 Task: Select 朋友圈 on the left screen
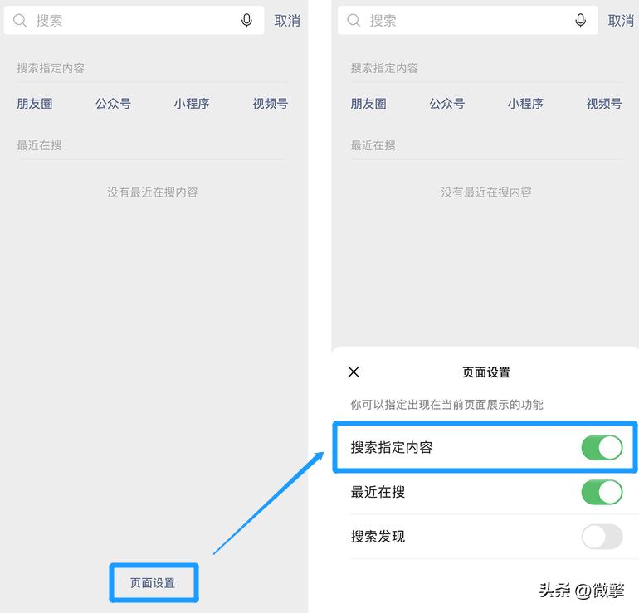(35, 104)
